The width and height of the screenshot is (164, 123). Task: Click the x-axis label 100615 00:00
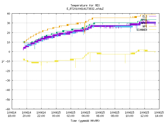[56, 114]
